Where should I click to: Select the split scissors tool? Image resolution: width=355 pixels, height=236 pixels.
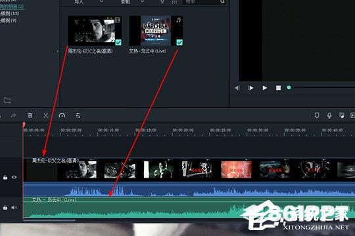[x=46, y=115]
